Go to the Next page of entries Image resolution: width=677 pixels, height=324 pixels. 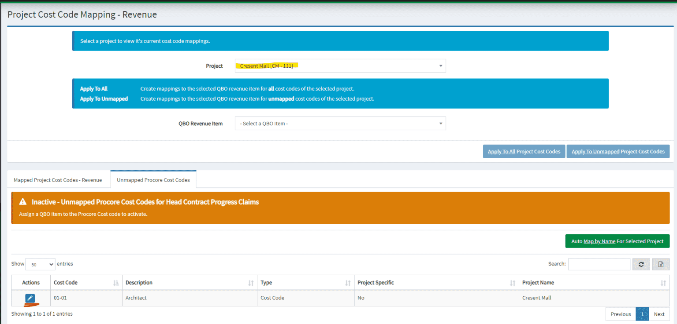point(659,314)
